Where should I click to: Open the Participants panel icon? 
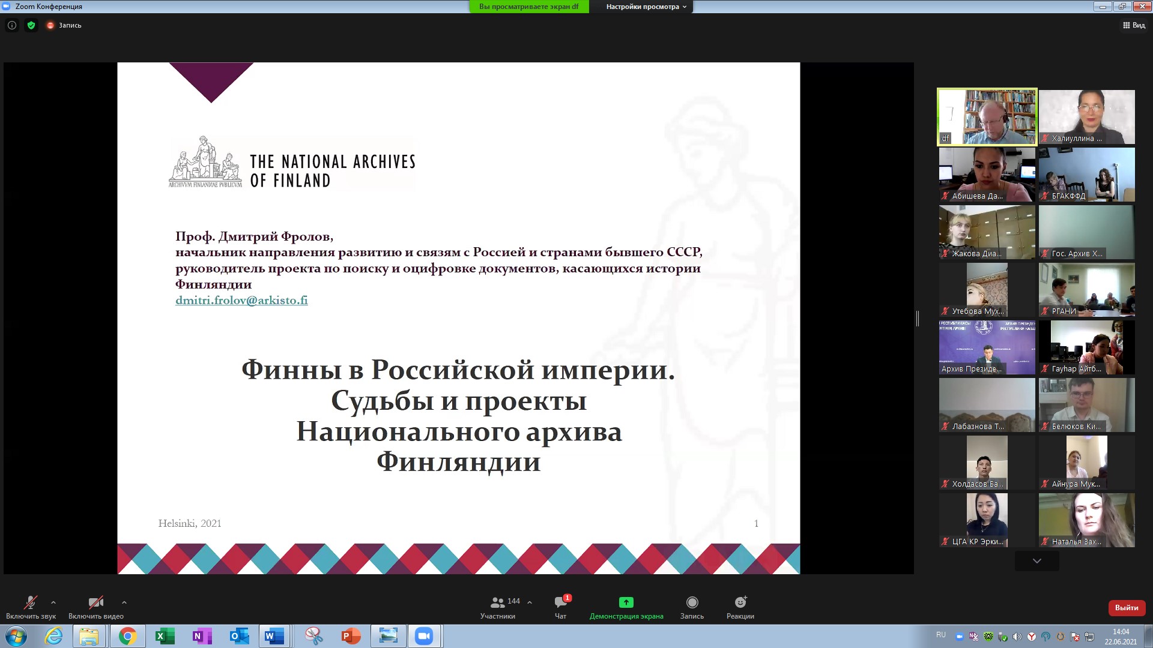498,602
